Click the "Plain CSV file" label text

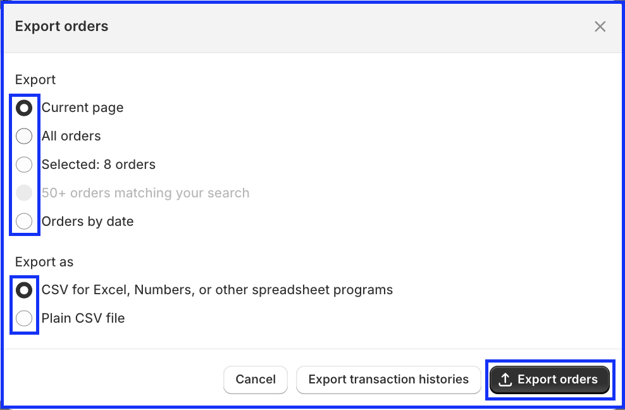(83, 318)
